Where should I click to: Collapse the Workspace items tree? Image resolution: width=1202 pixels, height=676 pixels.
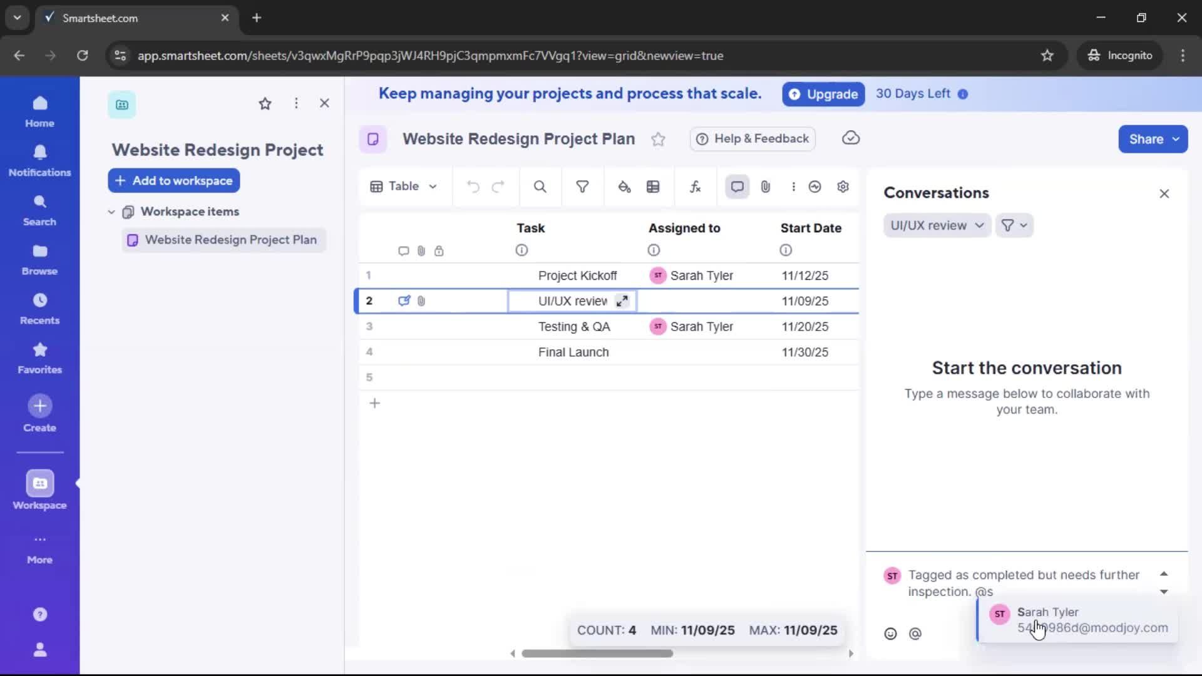[x=111, y=212]
